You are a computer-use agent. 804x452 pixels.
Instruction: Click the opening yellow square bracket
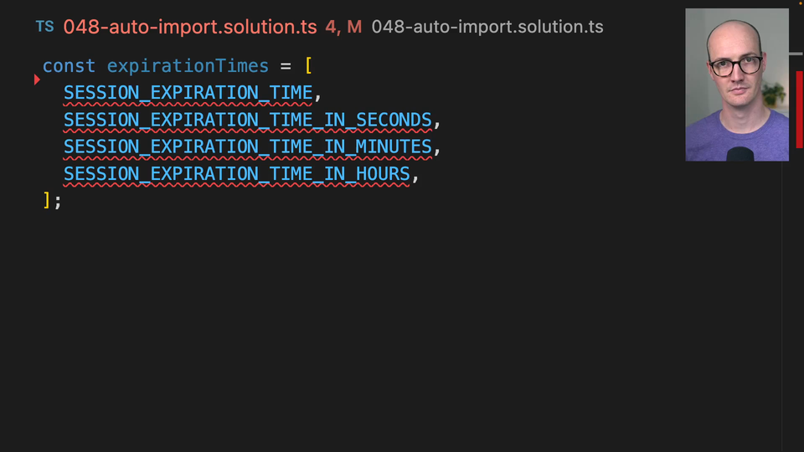[308, 66]
